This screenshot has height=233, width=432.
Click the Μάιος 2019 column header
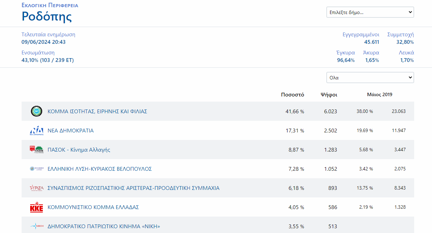click(x=380, y=95)
